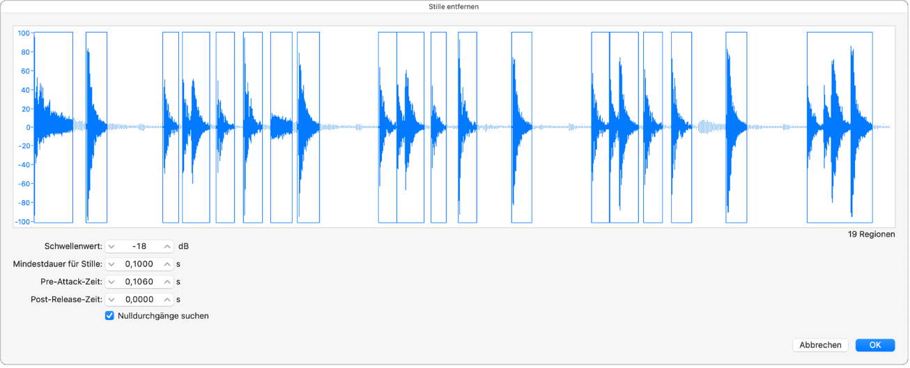910x368 pixels.
Task: Click the Mindestdauer field showing 0,1000
Action: (139, 264)
